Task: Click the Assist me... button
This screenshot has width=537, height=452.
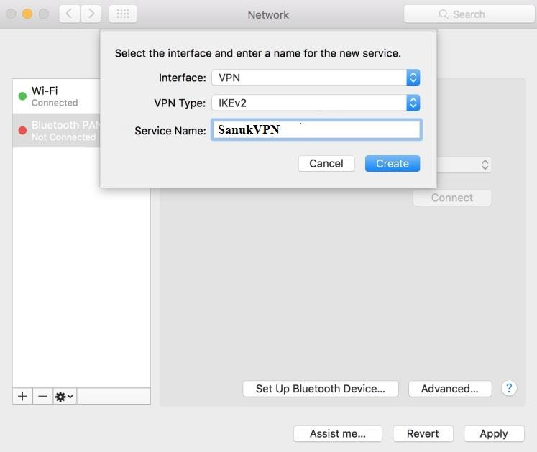Action: click(x=337, y=433)
